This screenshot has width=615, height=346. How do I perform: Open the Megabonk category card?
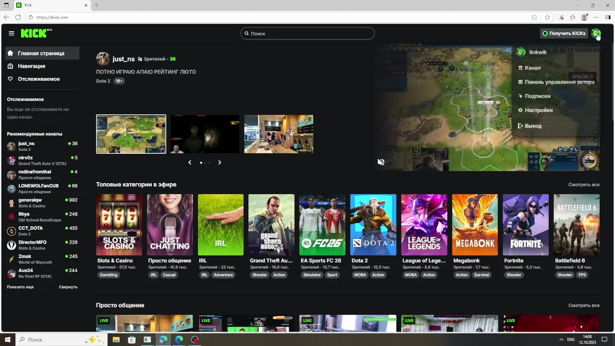(x=475, y=225)
